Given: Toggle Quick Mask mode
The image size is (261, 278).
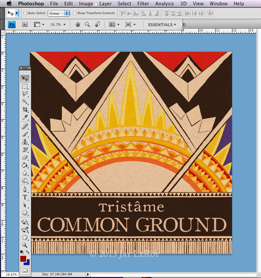Looking at the screenshot, I should (x=25, y=270).
